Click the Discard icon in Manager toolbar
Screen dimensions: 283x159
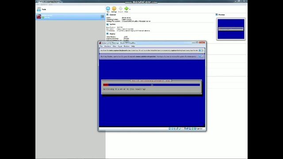[120, 8]
